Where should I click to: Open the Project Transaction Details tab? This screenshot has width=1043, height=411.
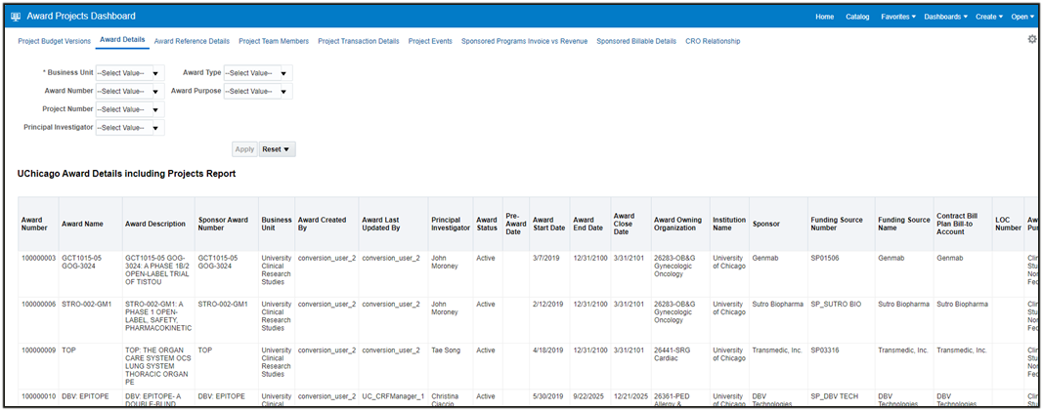(x=359, y=41)
